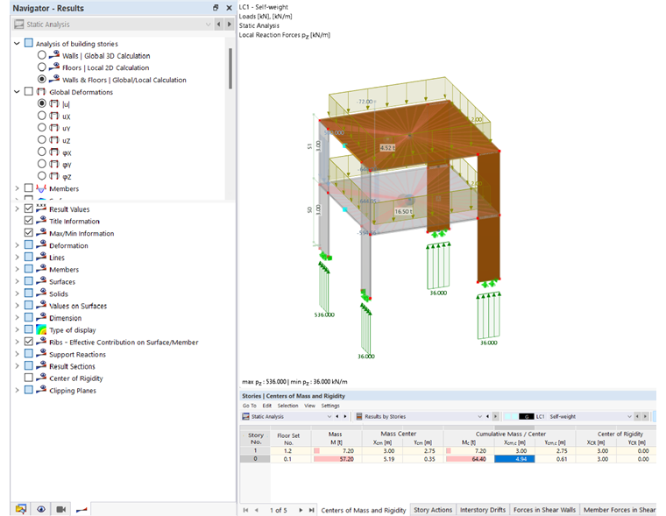
Task: Click the navigator tree vertical scrollbar
Action: point(230,68)
